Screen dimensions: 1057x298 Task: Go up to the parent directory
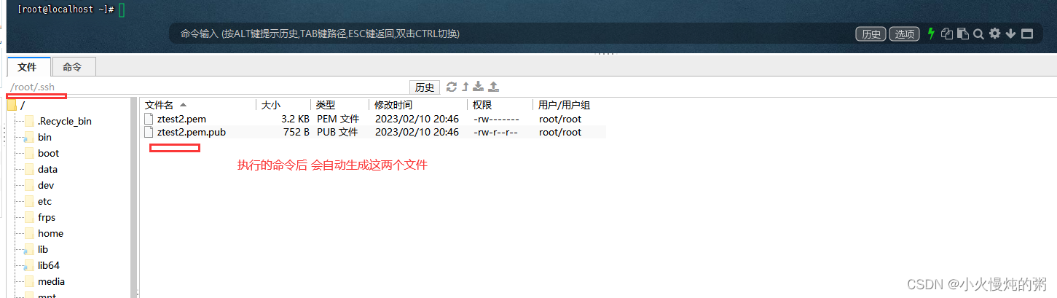(465, 87)
